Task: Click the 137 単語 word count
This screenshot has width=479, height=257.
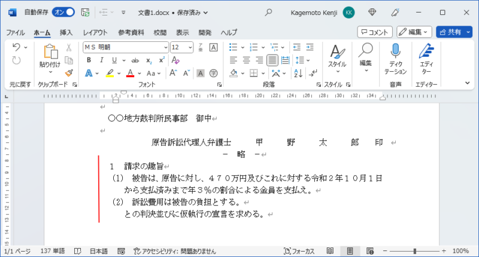Action: [53, 251]
